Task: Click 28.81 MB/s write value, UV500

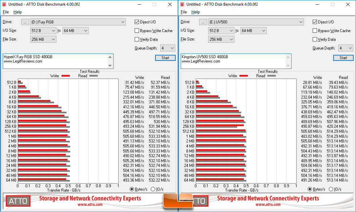Action: (x=312, y=83)
